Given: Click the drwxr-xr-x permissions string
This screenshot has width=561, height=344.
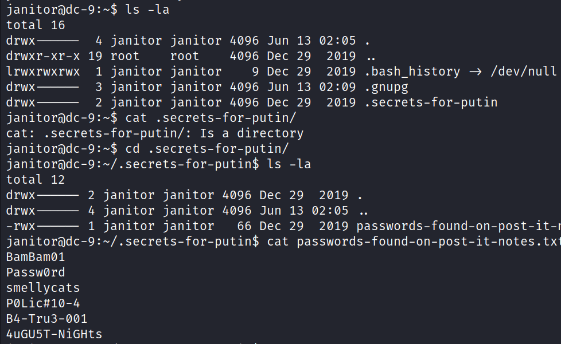Looking at the screenshot, I should tap(43, 56).
